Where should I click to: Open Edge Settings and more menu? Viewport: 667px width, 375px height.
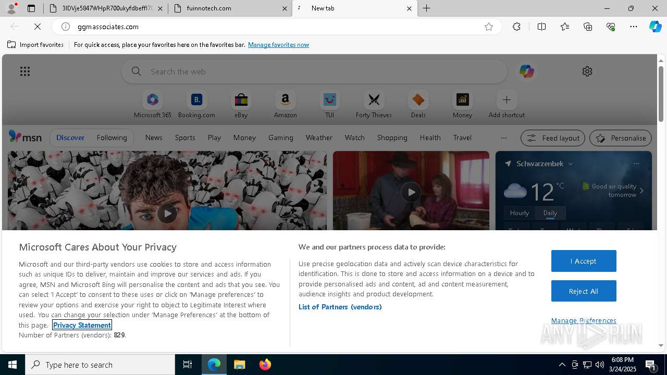click(634, 27)
